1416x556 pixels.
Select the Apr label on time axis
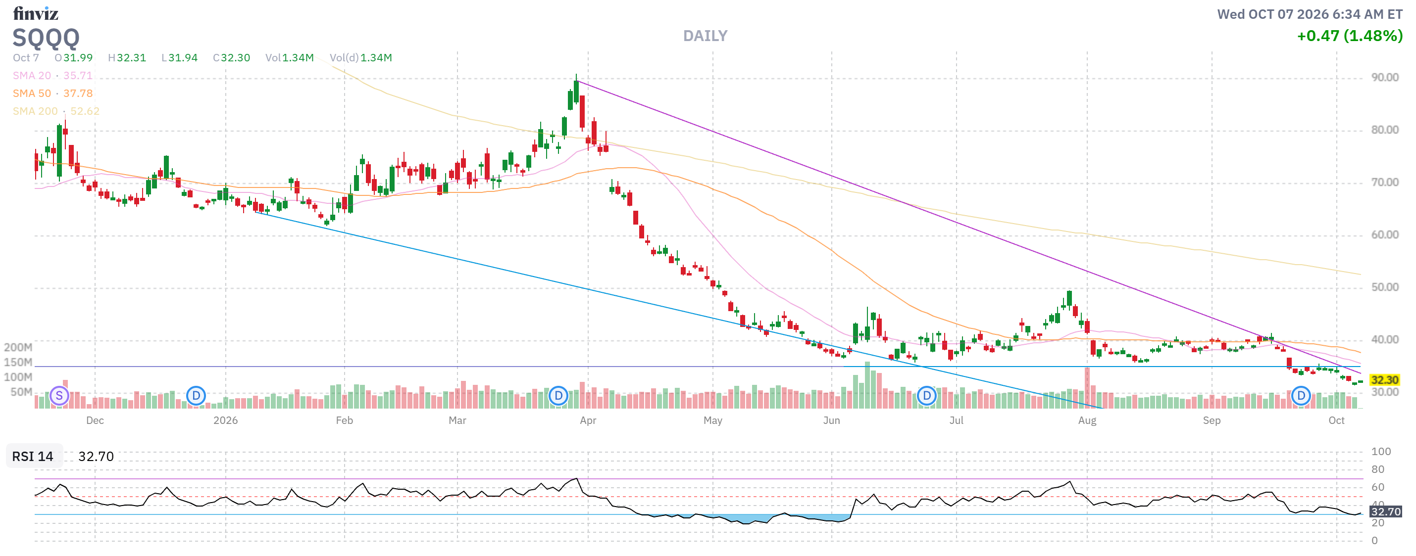[588, 420]
